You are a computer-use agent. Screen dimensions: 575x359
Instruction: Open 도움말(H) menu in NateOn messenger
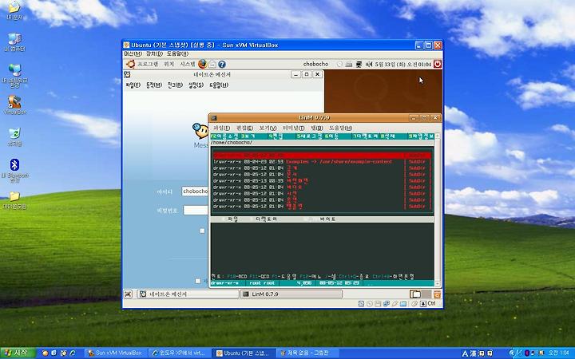[x=219, y=85]
